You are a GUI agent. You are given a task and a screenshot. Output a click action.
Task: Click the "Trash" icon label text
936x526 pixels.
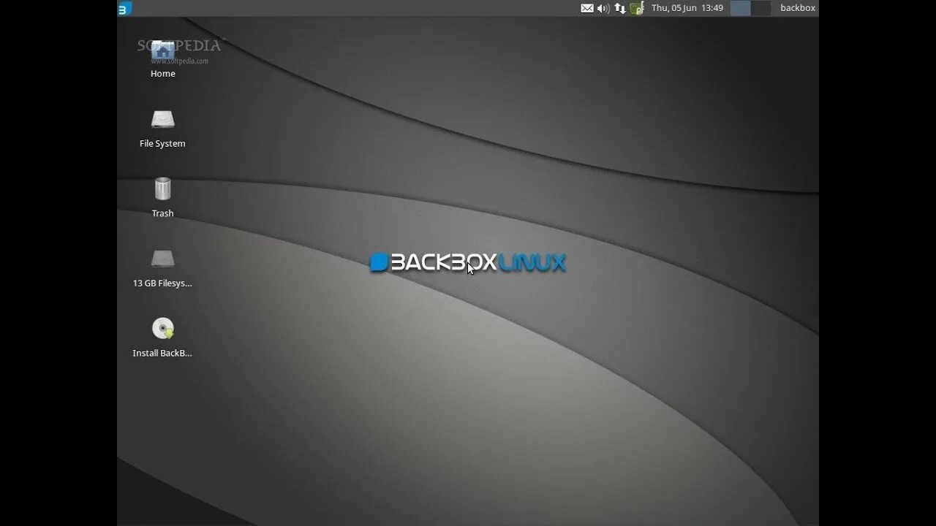[x=162, y=213]
